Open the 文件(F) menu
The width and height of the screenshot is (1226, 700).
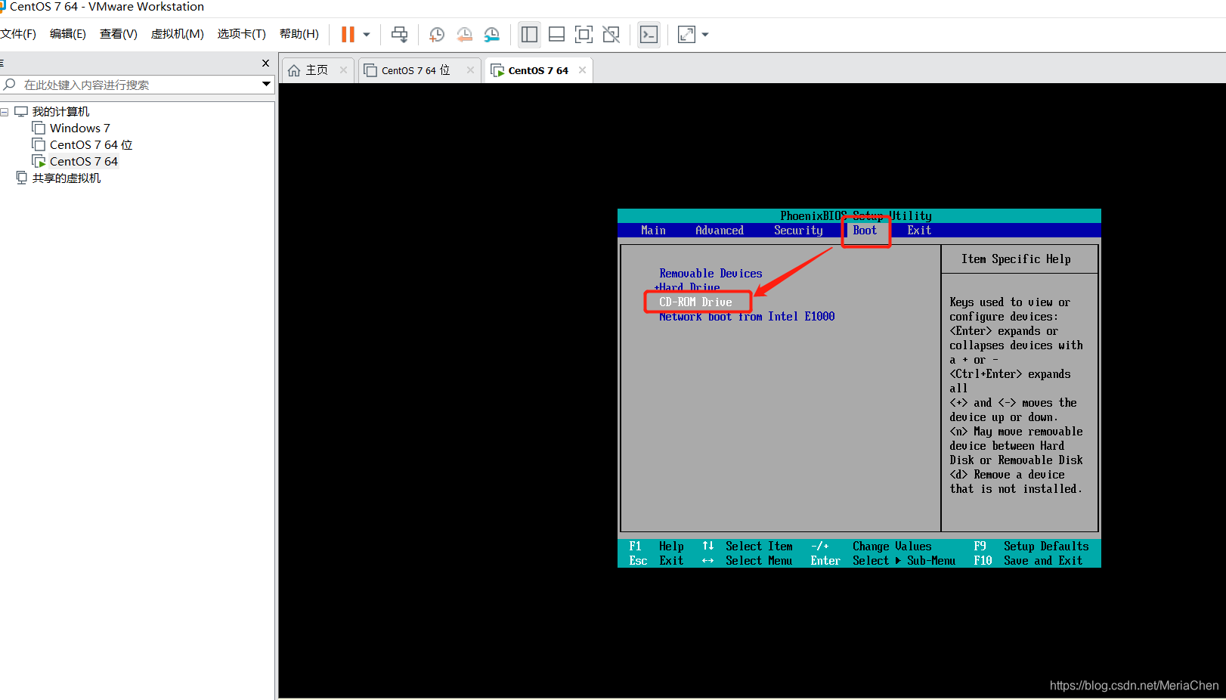18,34
